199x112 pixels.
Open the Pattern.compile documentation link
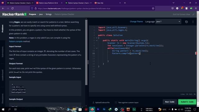pos(16,41)
